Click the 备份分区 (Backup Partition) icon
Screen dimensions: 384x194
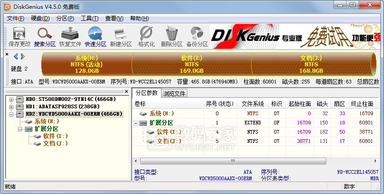coord(197,36)
